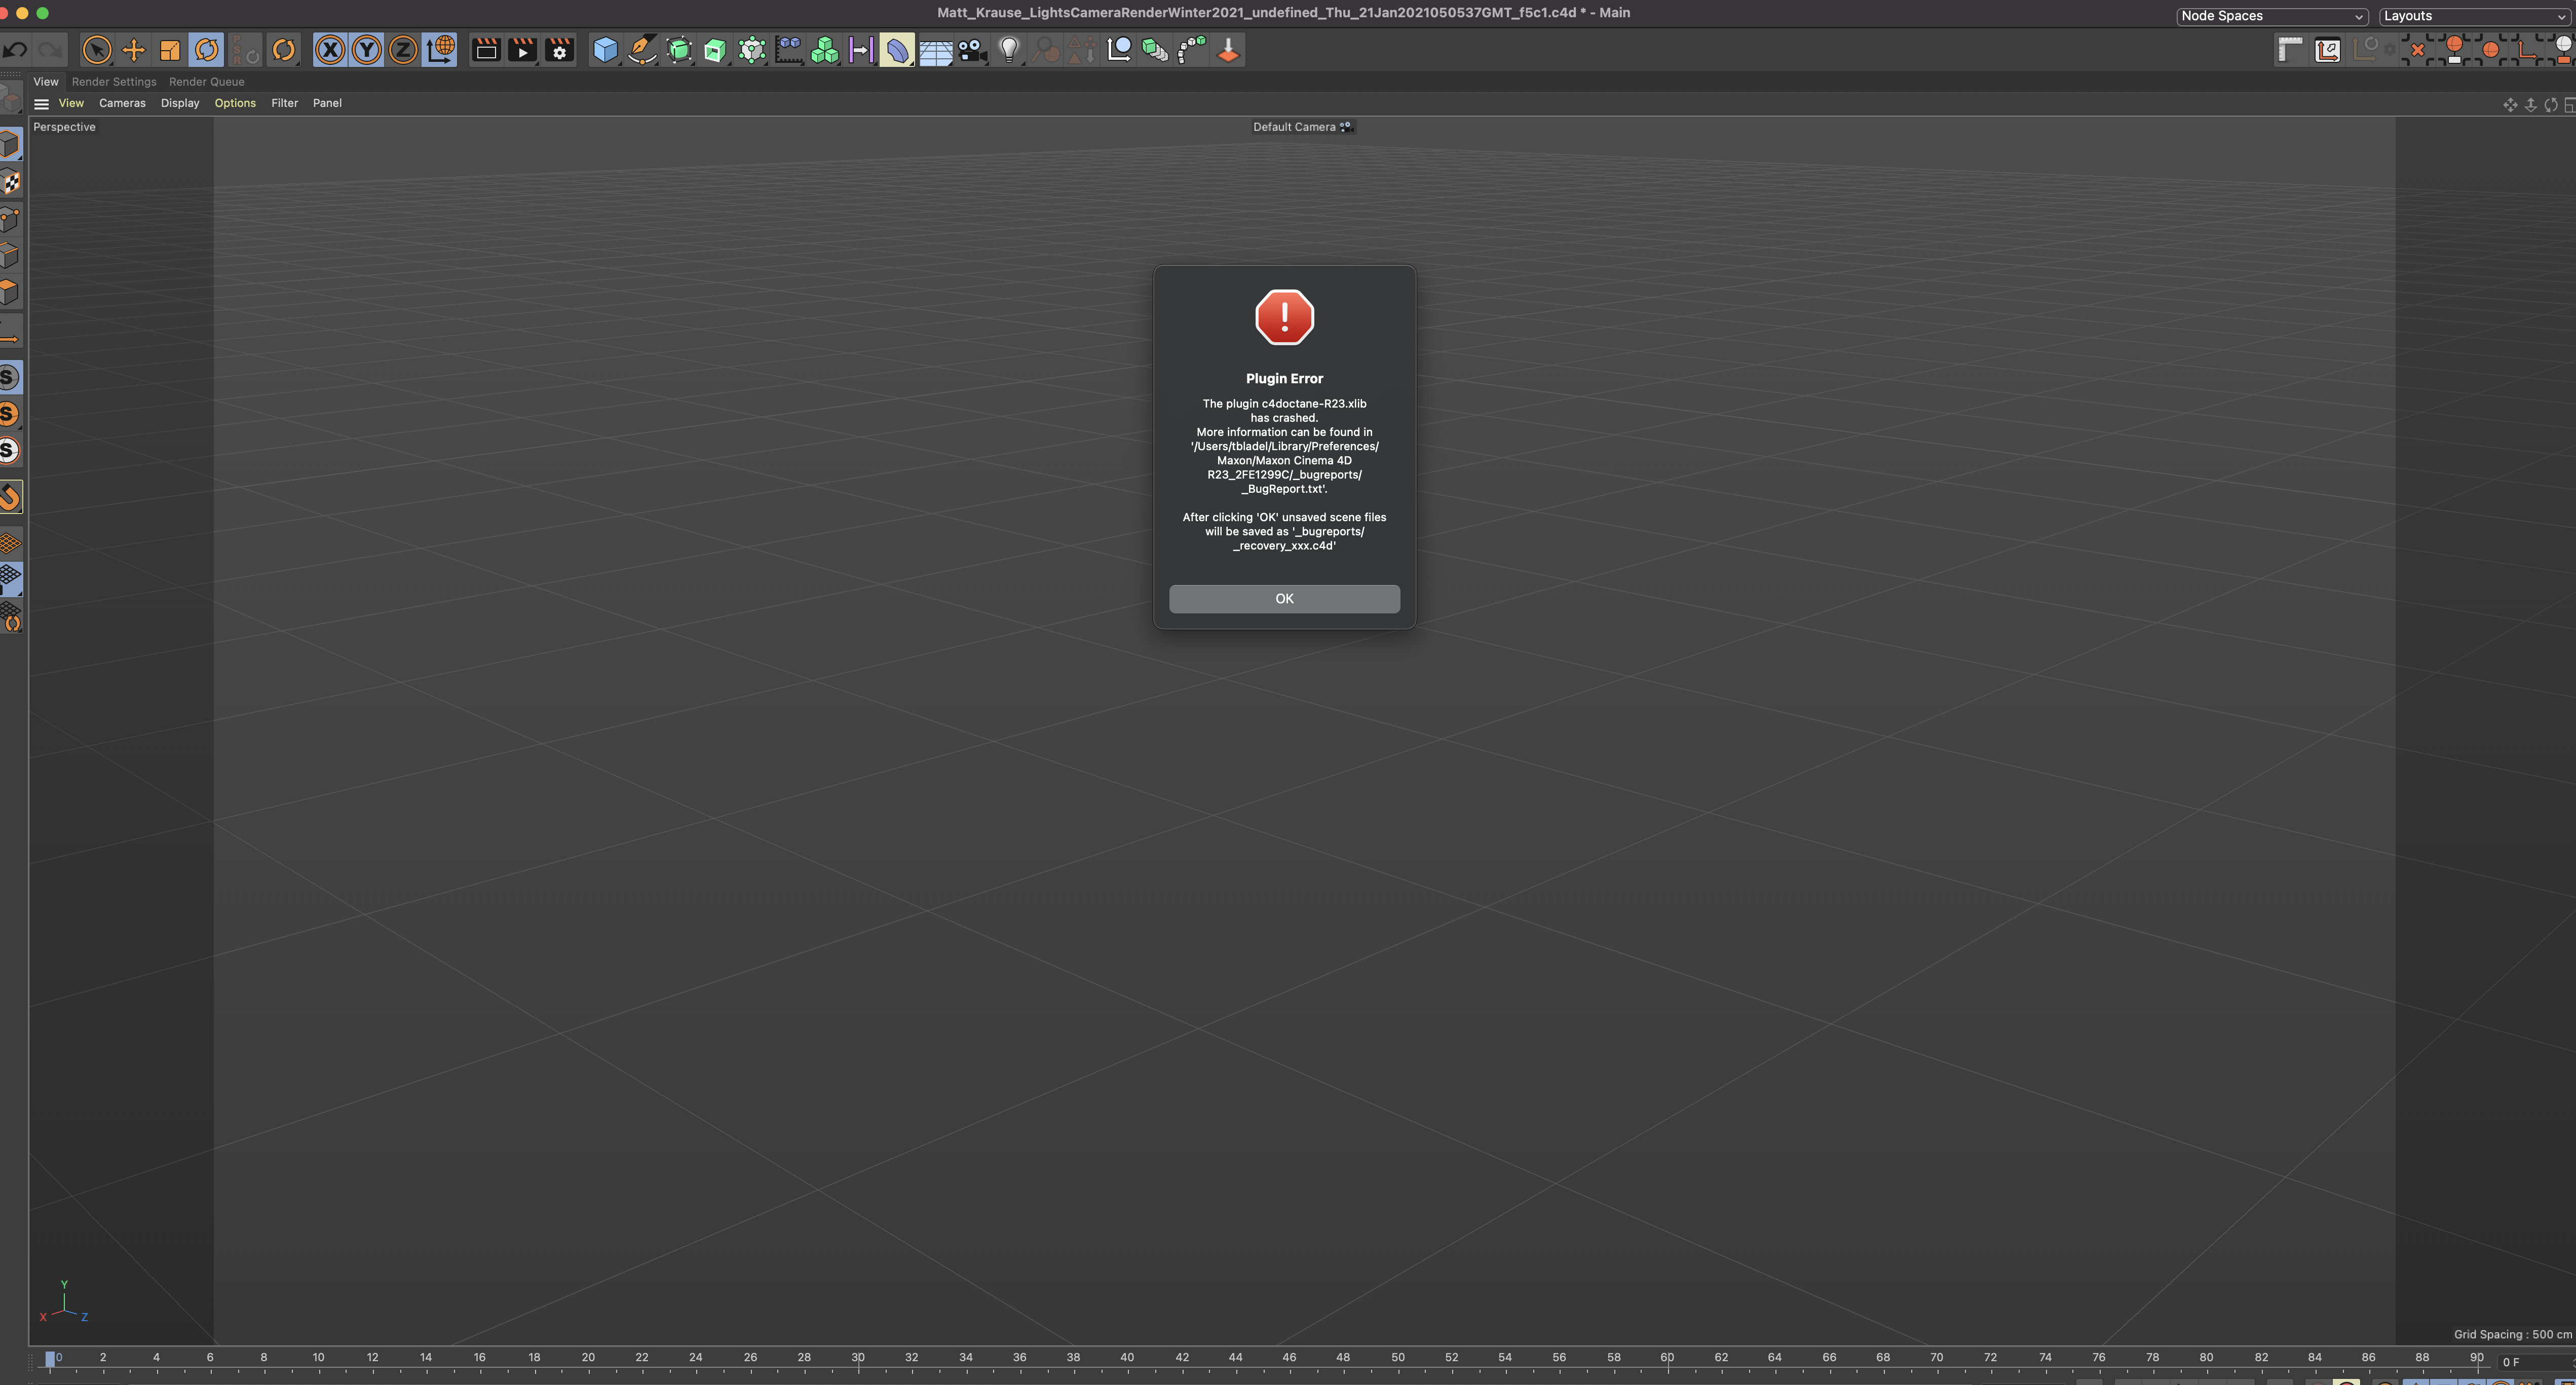Open the MoGraph Cloner icon
This screenshot has width=2576, height=1385.
click(x=752, y=50)
